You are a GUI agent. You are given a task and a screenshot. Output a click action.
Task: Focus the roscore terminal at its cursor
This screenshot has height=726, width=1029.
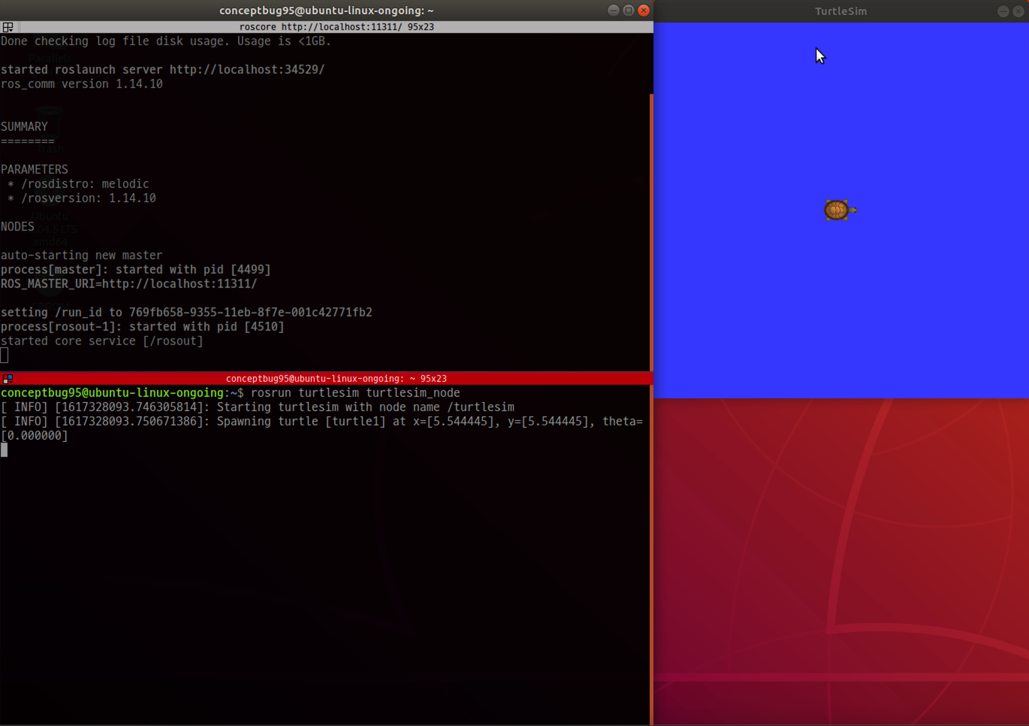5,355
